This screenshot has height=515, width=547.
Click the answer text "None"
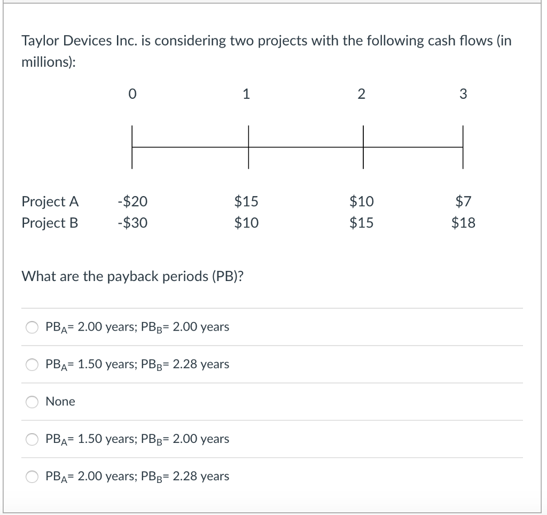(61, 402)
